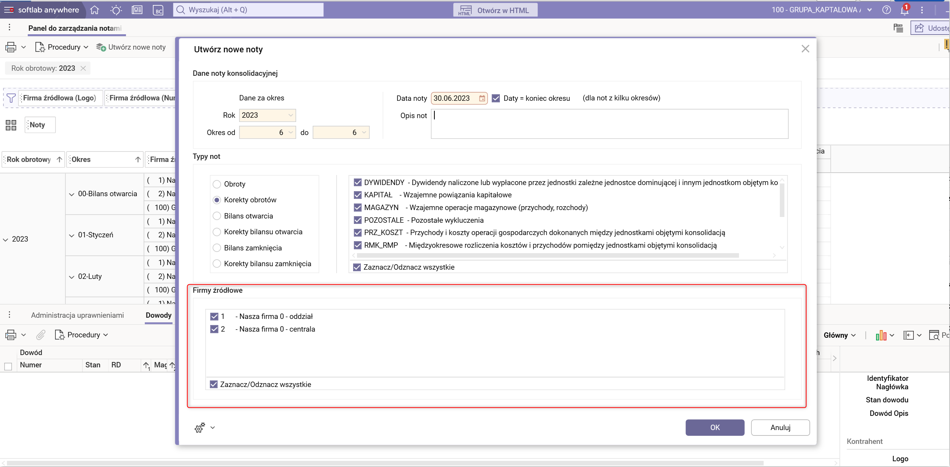Switch to Administracja uprawnieniami tab
The width and height of the screenshot is (950, 467).
(x=77, y=315)
